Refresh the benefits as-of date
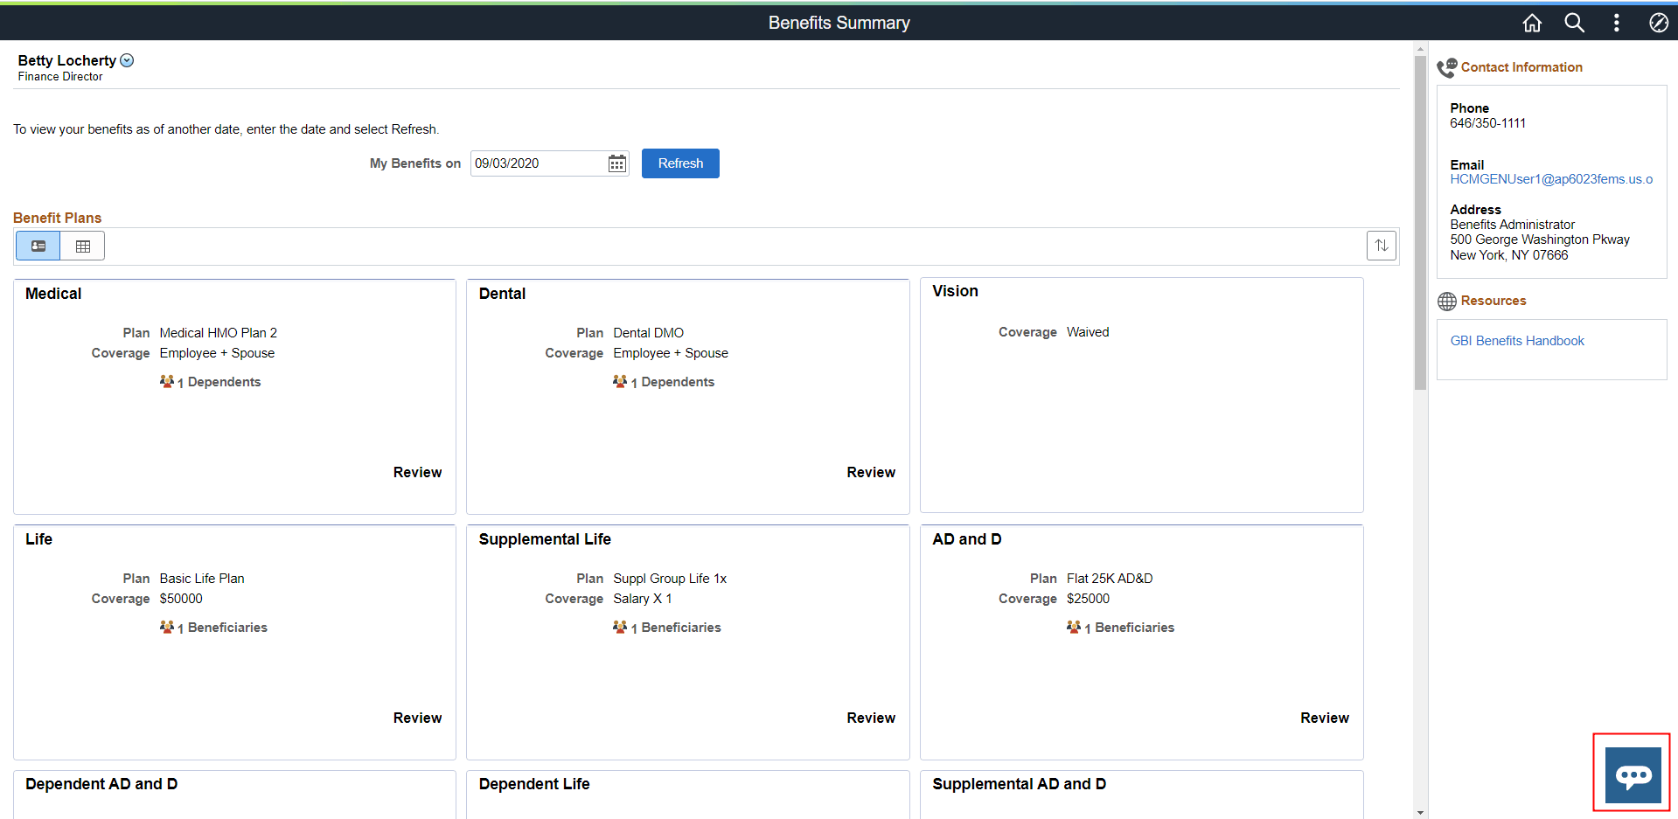 coord(680,163)
